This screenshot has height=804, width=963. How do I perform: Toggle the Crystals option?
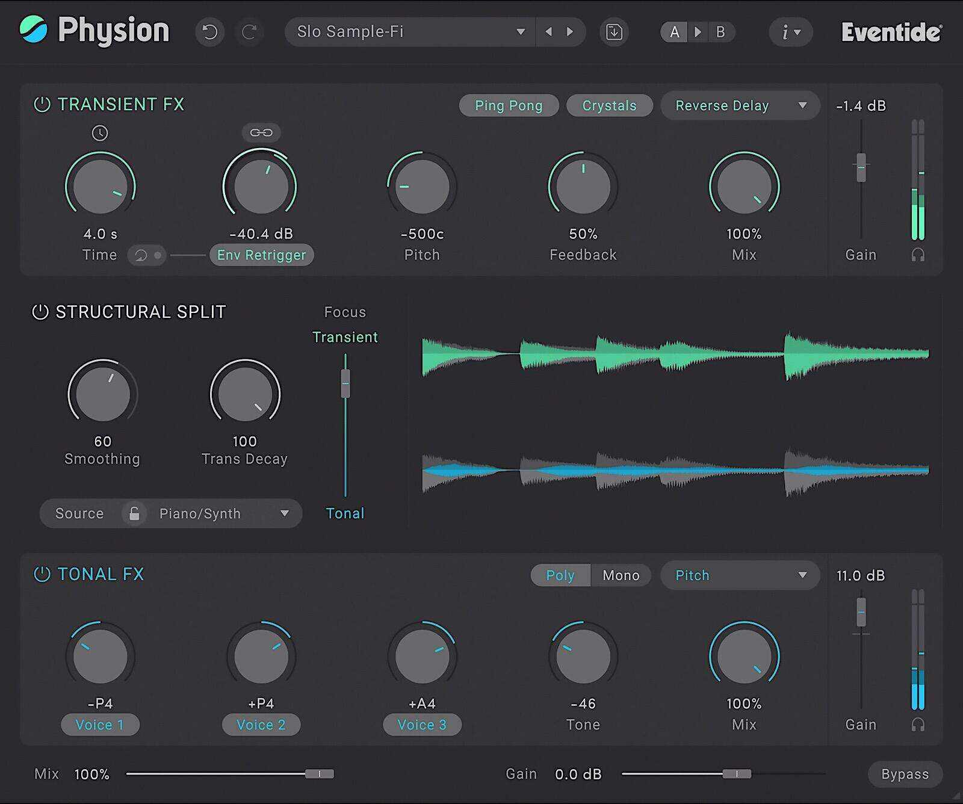[x=609, y=105]
